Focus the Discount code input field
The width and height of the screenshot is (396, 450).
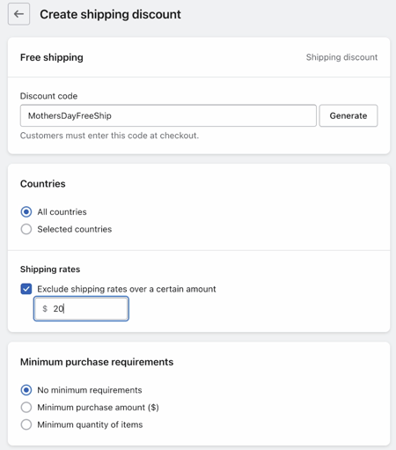pyautogui.click(x=168, y=115)
